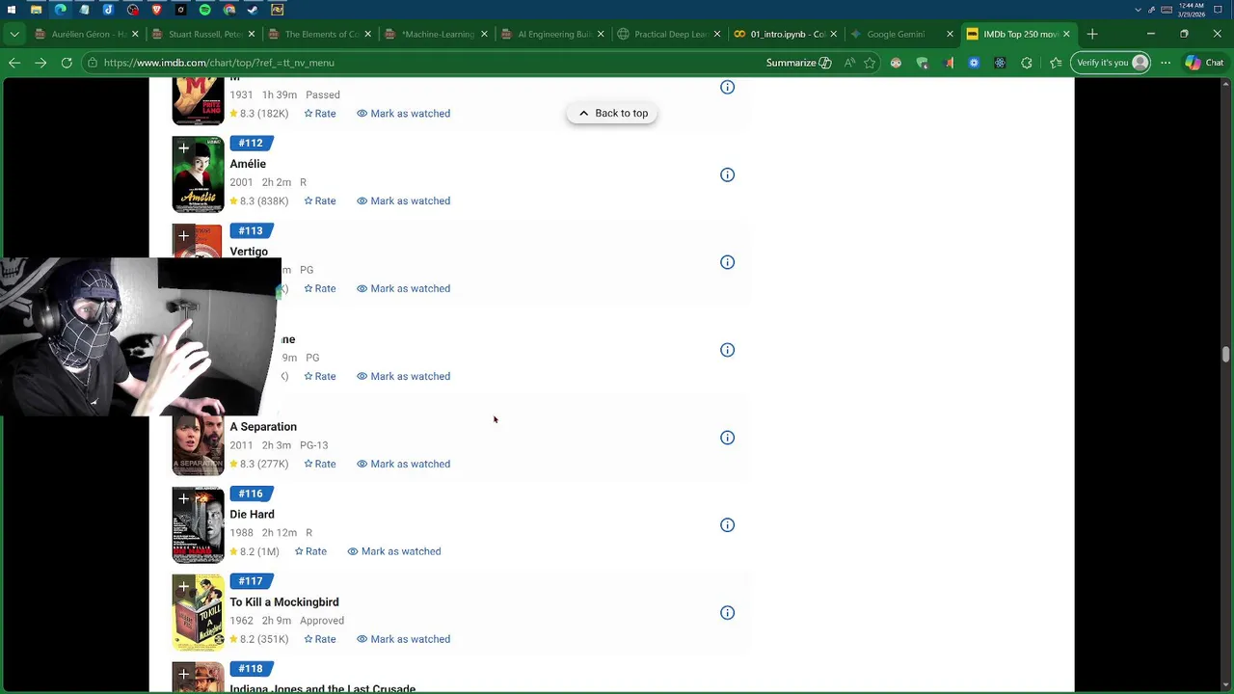Open To Kill a Mockingbird title link

[284, 602]
